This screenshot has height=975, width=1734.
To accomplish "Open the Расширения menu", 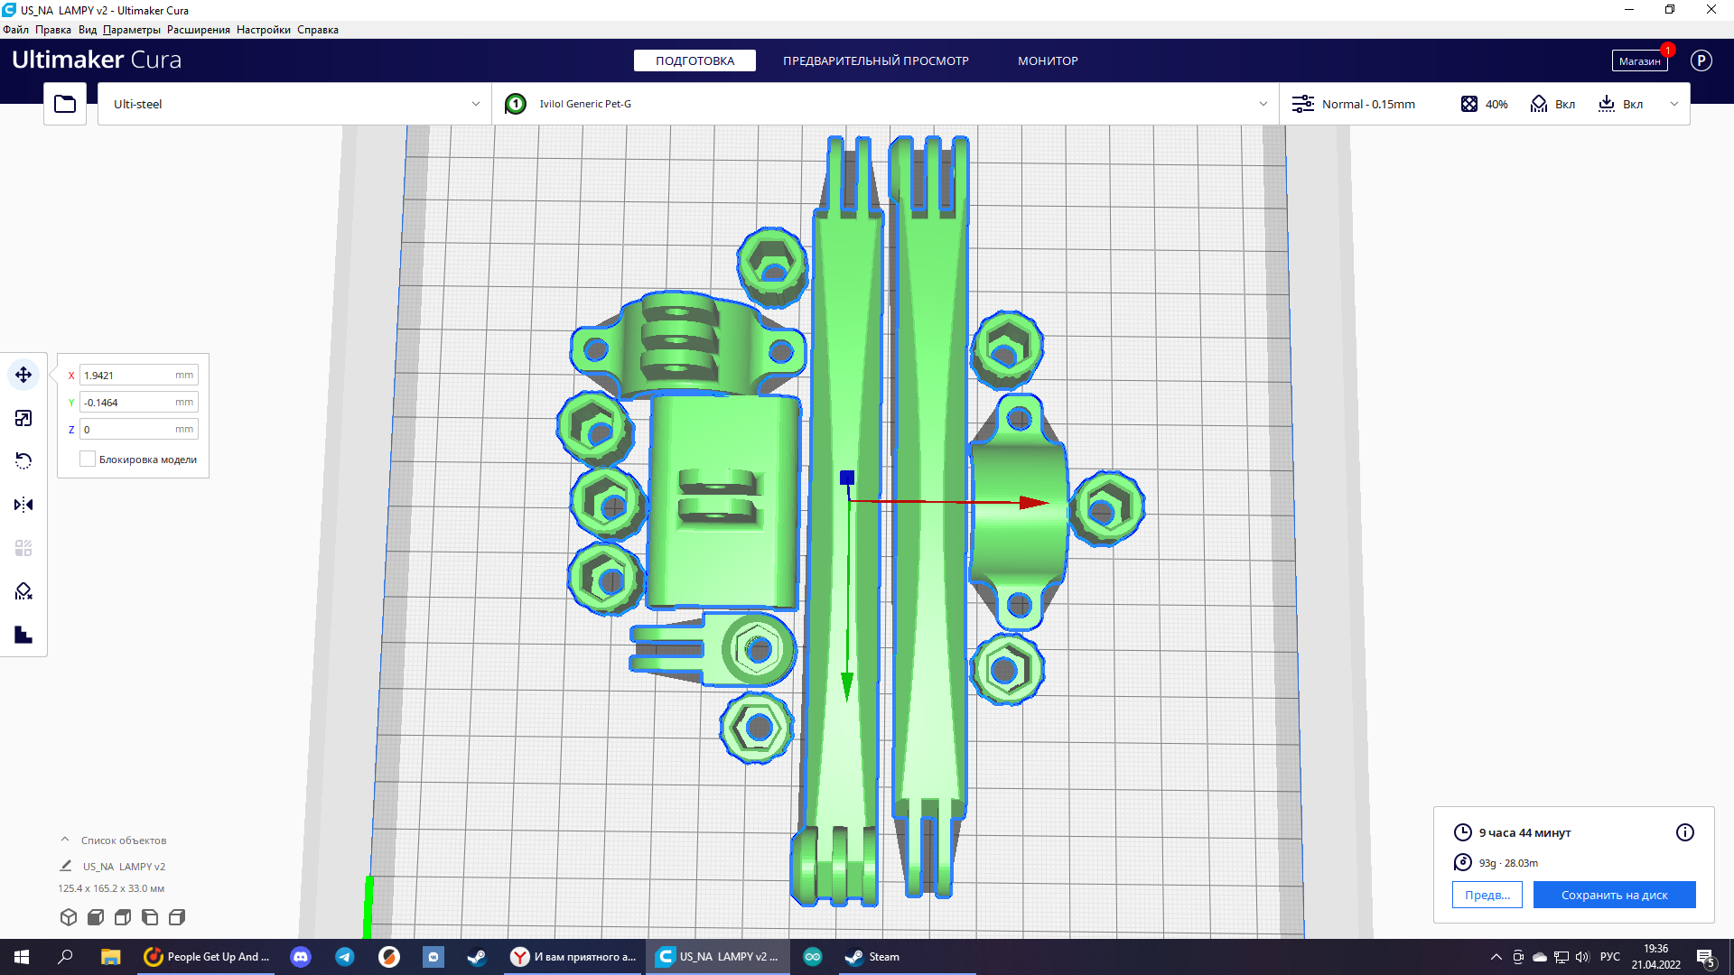I will pos(198,30).
